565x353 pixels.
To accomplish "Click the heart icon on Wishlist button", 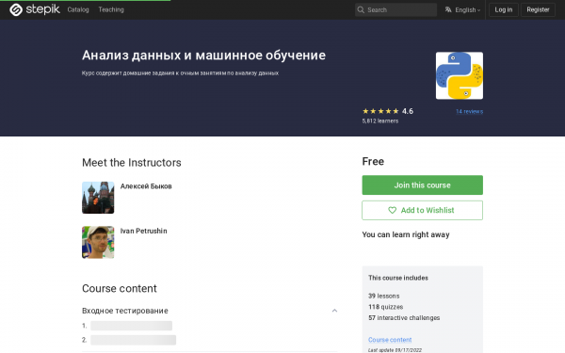I will pyautogui.click(x=392, y=210).
